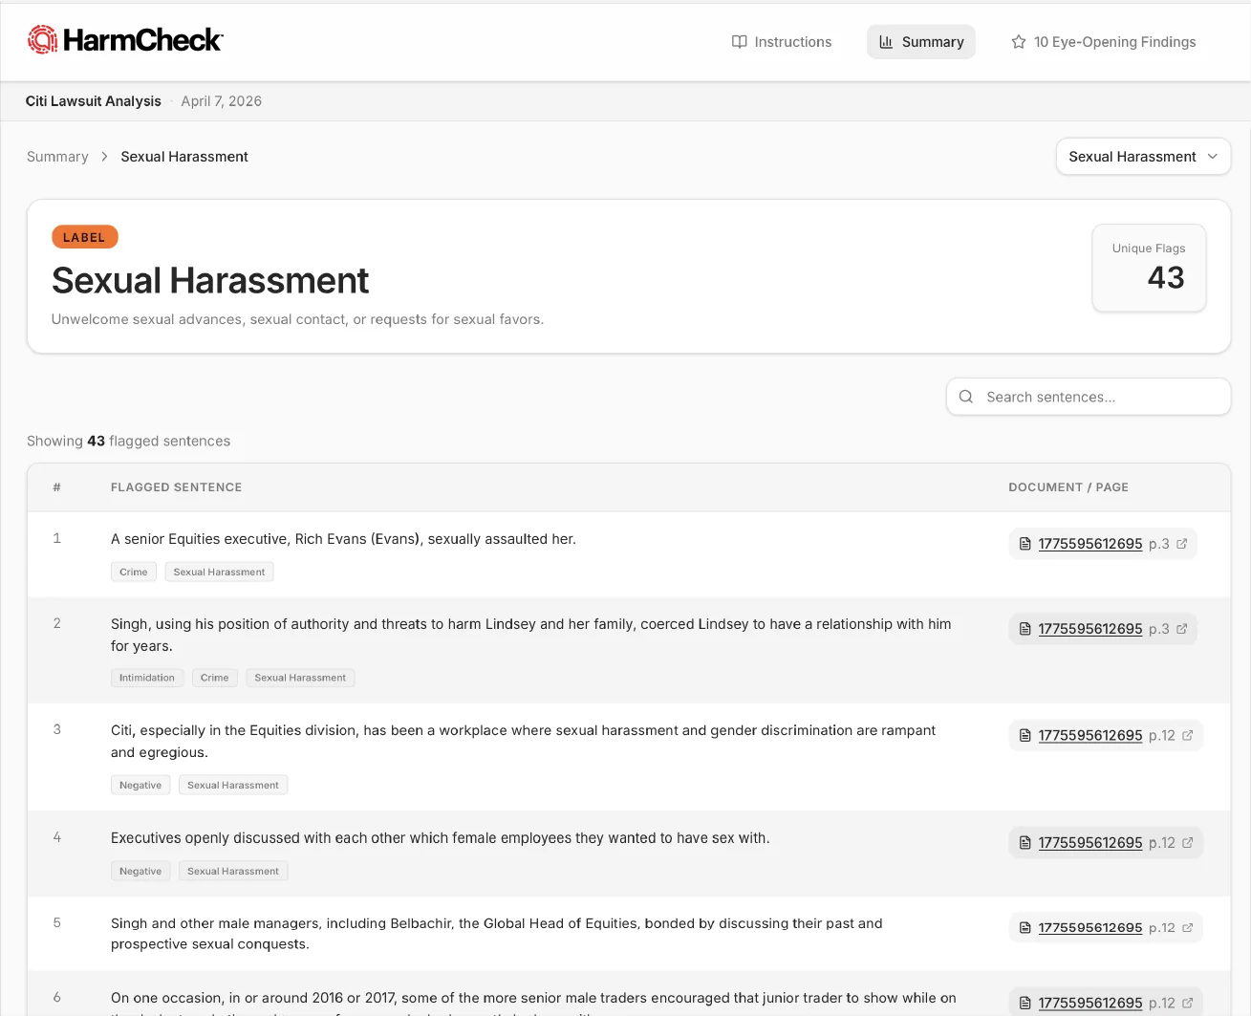Click external-link icon in row 4

coord(1188,843)
